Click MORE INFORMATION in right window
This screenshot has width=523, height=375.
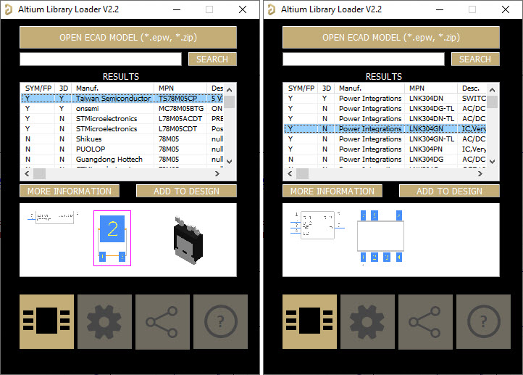(x=332, y=191)
